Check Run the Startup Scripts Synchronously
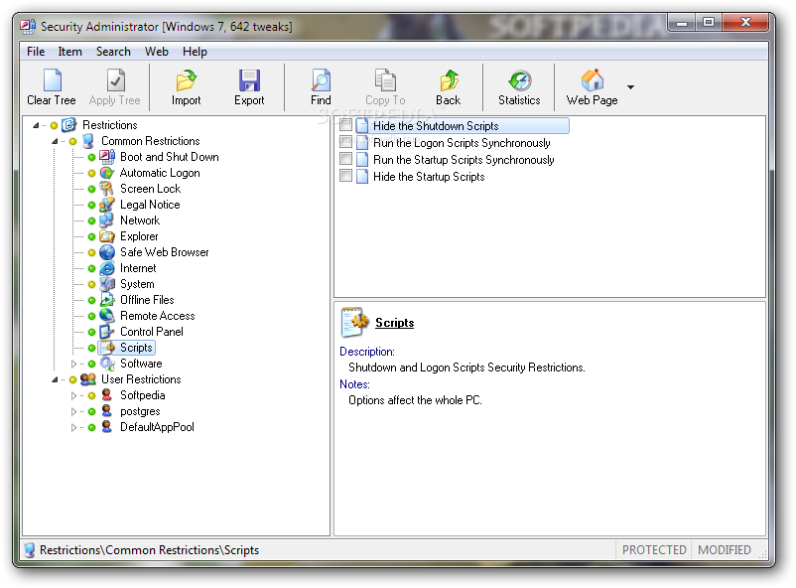 coord(346,159)
